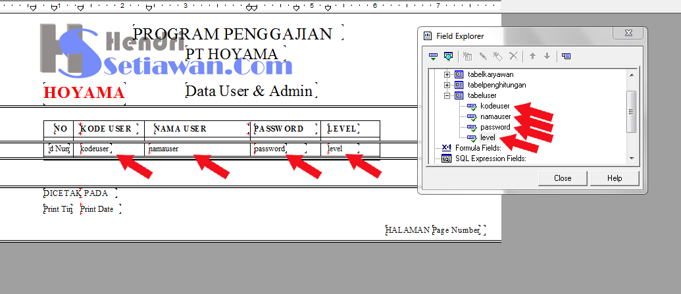This screenshot has height=294, width=681.
Task: Click Browse Data icon in Field Explorer toolbar
Action: coord(449,56)
